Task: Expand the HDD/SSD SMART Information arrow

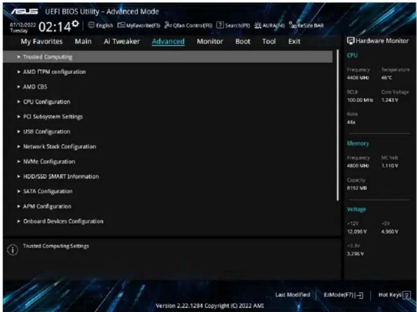Action: click(19, 176)
